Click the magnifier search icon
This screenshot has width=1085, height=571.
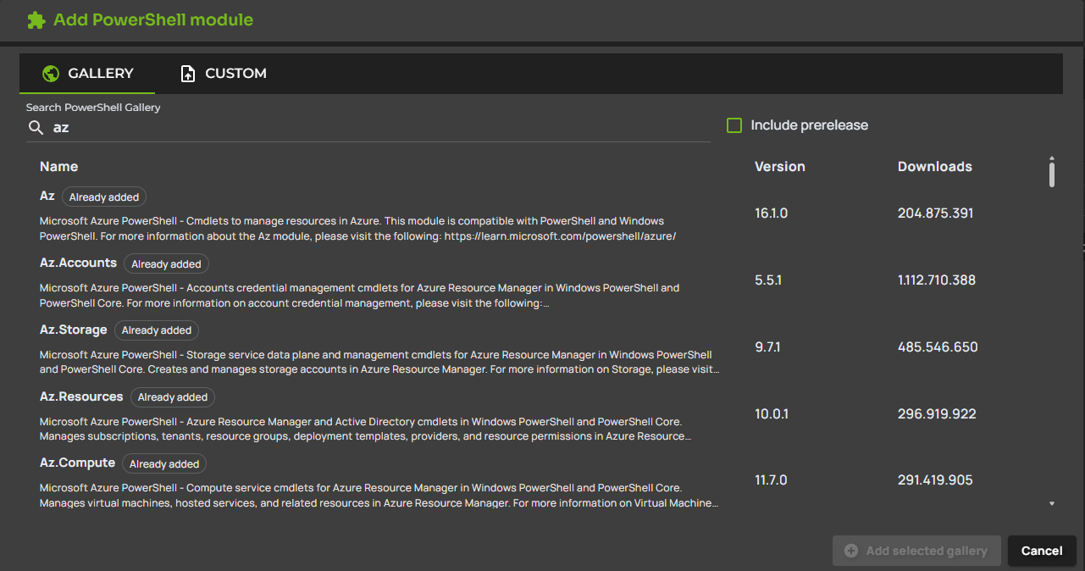[x=36, y=128]
